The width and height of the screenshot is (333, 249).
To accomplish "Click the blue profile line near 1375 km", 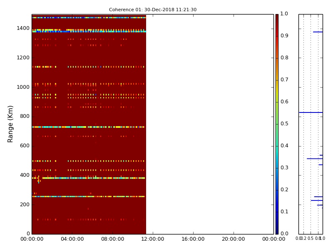I will (x=318, y=32).
